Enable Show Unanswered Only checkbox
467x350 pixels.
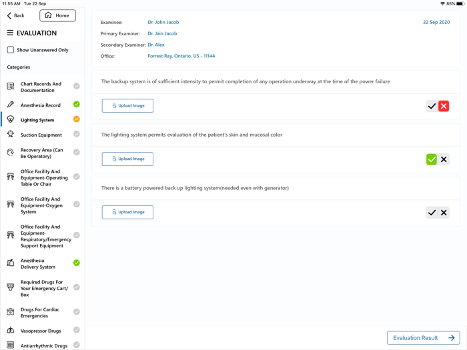tap(11, 50)
